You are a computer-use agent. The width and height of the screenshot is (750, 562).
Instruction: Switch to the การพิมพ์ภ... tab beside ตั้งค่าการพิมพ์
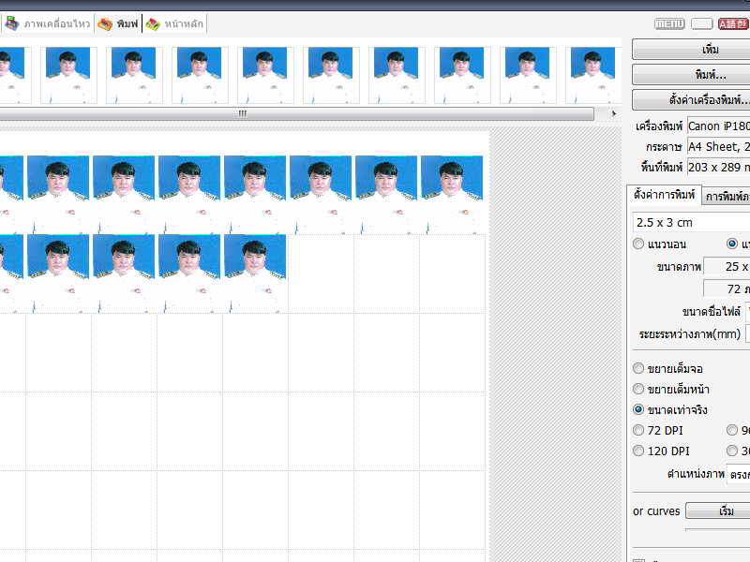click(x=726, y=197)
